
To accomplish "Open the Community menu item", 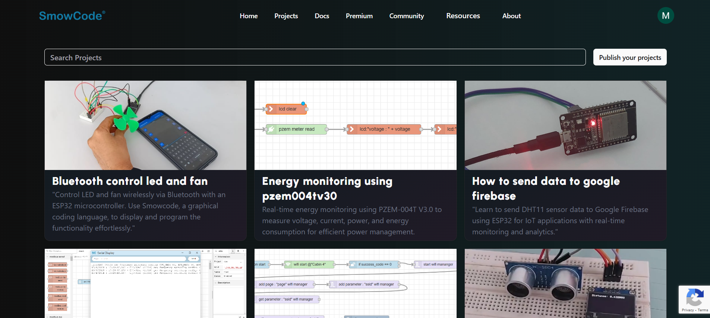I will [x=407, y=16].
